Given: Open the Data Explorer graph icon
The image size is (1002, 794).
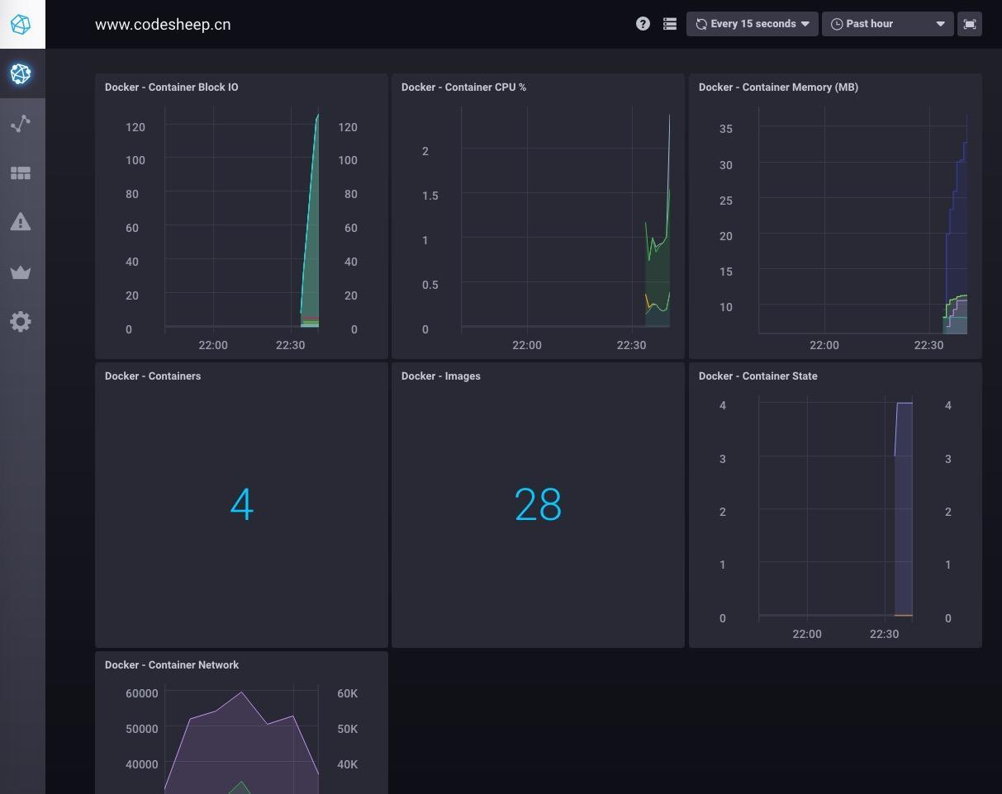Looking at the screenshot, I should 21,123.
